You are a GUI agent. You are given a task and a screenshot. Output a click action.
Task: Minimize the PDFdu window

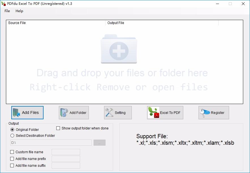217,4
